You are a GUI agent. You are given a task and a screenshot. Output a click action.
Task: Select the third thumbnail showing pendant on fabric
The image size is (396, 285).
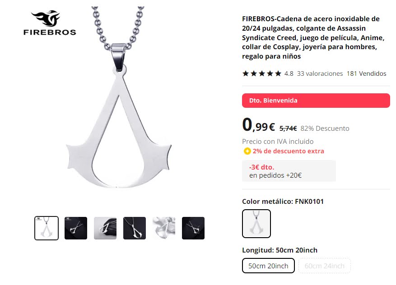(105, 228)
